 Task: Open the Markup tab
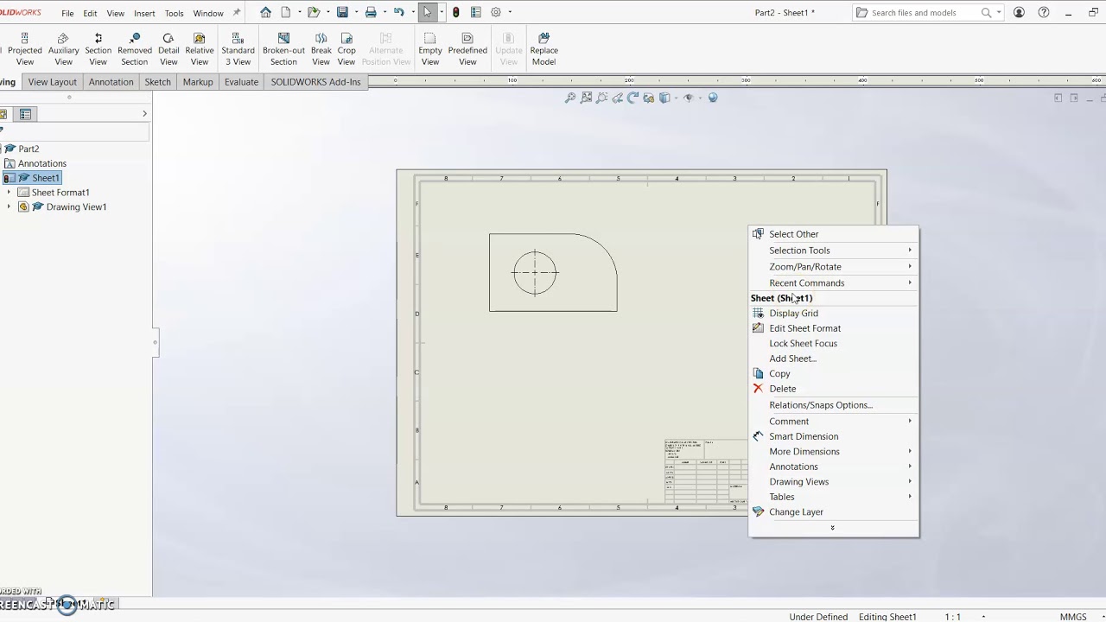pos(198,82)
